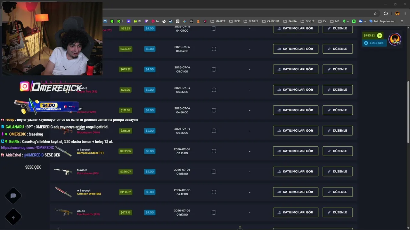The image size is (410, 230).
Task: Select the AK-47 Fuel Injector weapon image
Action: (x=63, y=212)
